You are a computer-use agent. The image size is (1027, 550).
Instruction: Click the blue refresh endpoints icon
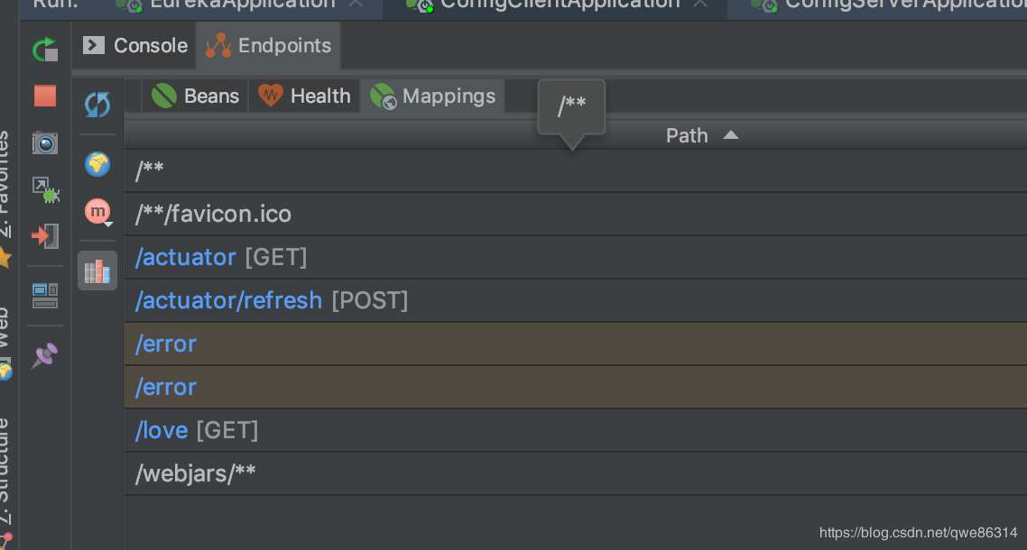[x=97, y=105]
